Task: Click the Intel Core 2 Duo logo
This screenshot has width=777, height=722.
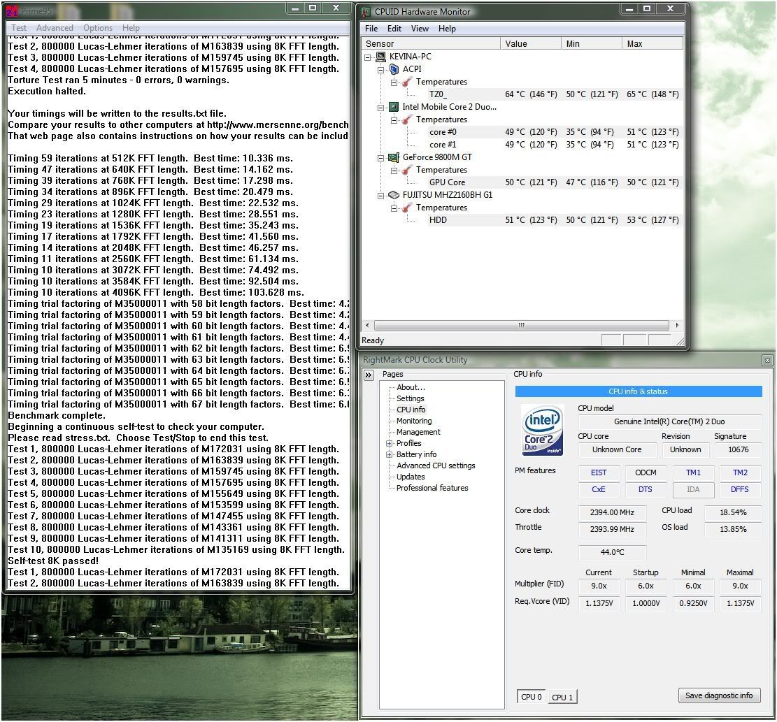Action: [543, 430]
